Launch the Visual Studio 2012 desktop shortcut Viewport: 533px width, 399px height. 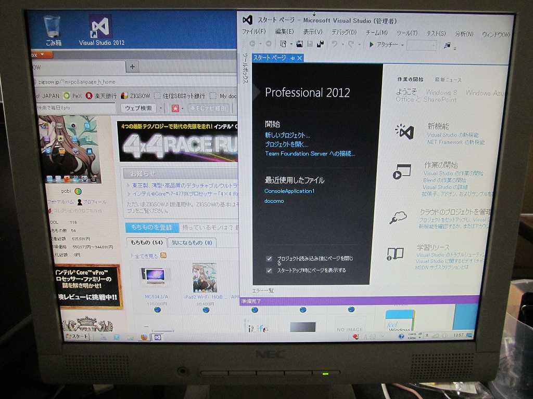101,31
